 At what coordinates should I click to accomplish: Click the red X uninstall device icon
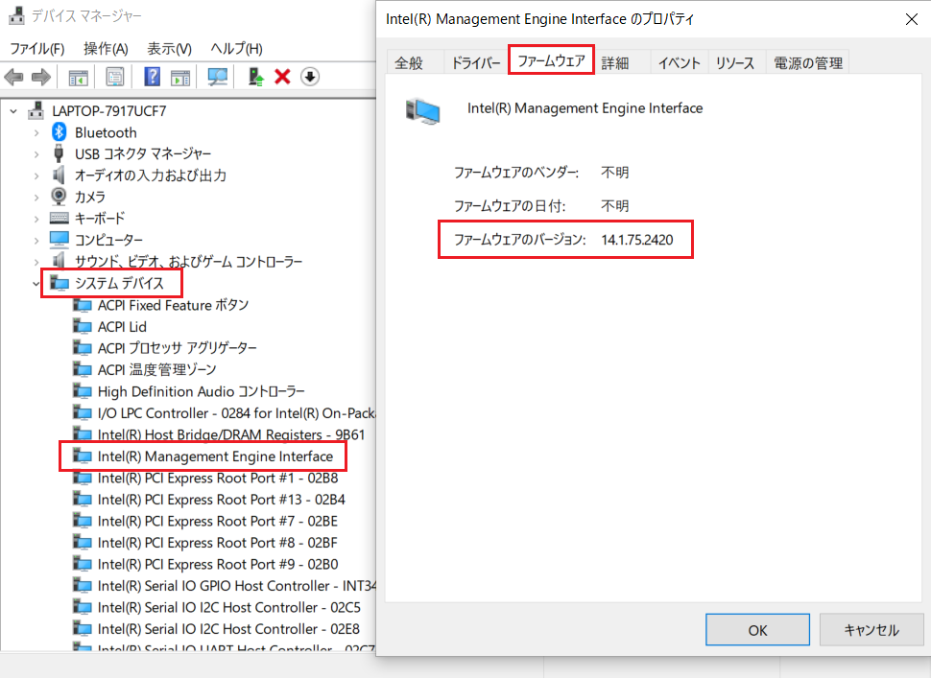pyautogui.click(x=282, y=77)
